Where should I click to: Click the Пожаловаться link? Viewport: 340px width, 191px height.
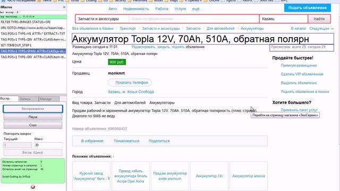coord(126,141)
